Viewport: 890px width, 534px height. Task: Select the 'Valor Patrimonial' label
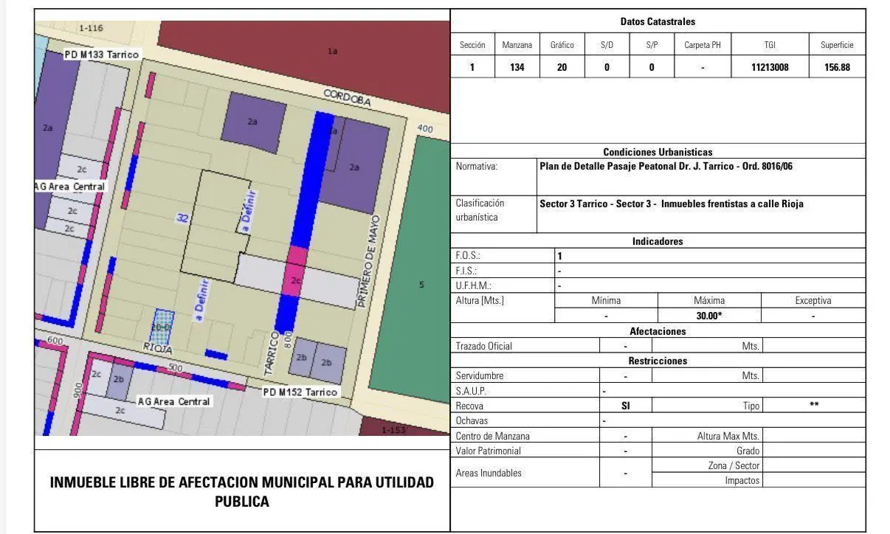(x=489, y=451)
